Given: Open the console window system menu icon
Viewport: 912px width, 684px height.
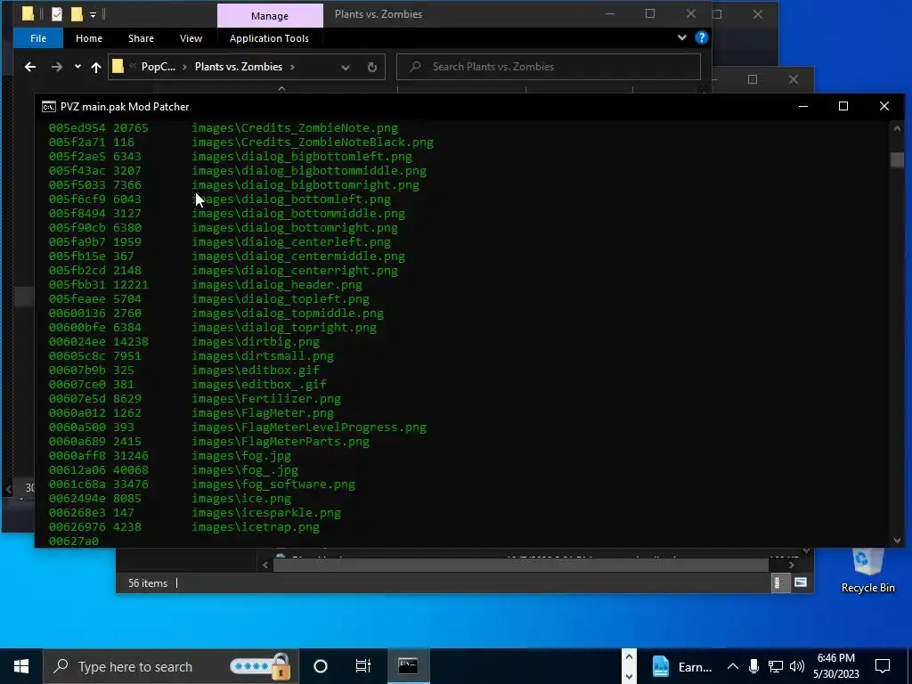Looking at the screenshot, I should coord(49,107).
